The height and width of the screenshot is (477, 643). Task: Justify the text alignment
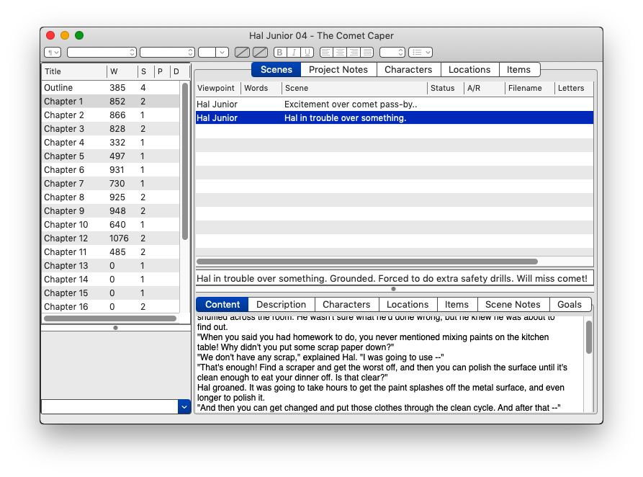pos(367,53)
